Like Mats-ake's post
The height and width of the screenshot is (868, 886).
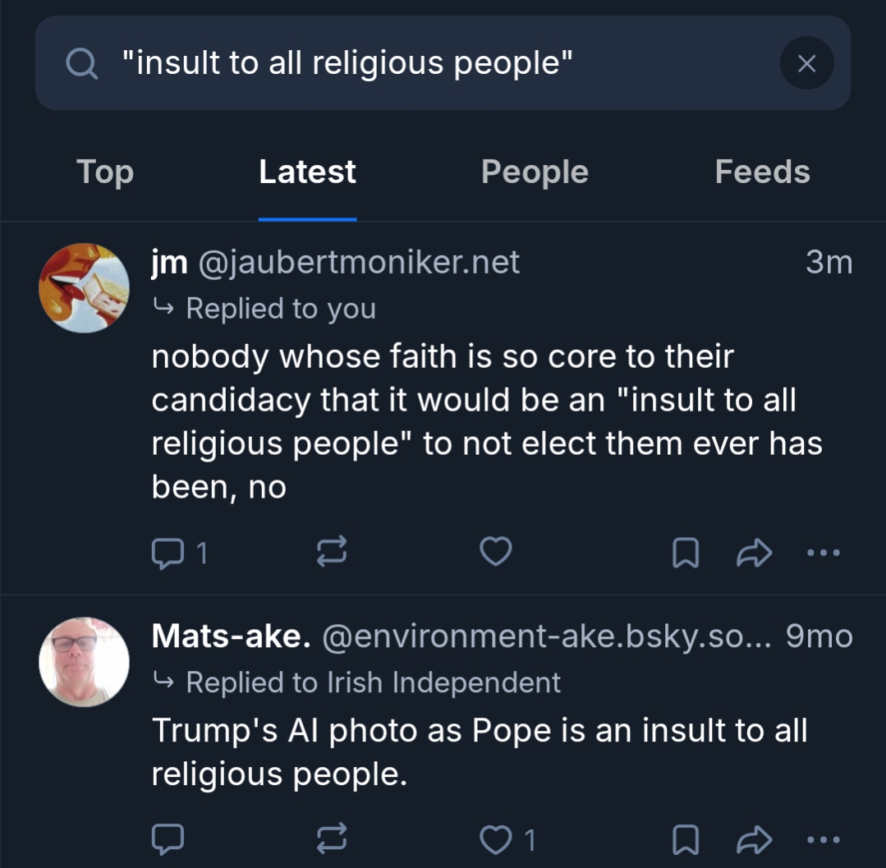click(x=495, y=839)
